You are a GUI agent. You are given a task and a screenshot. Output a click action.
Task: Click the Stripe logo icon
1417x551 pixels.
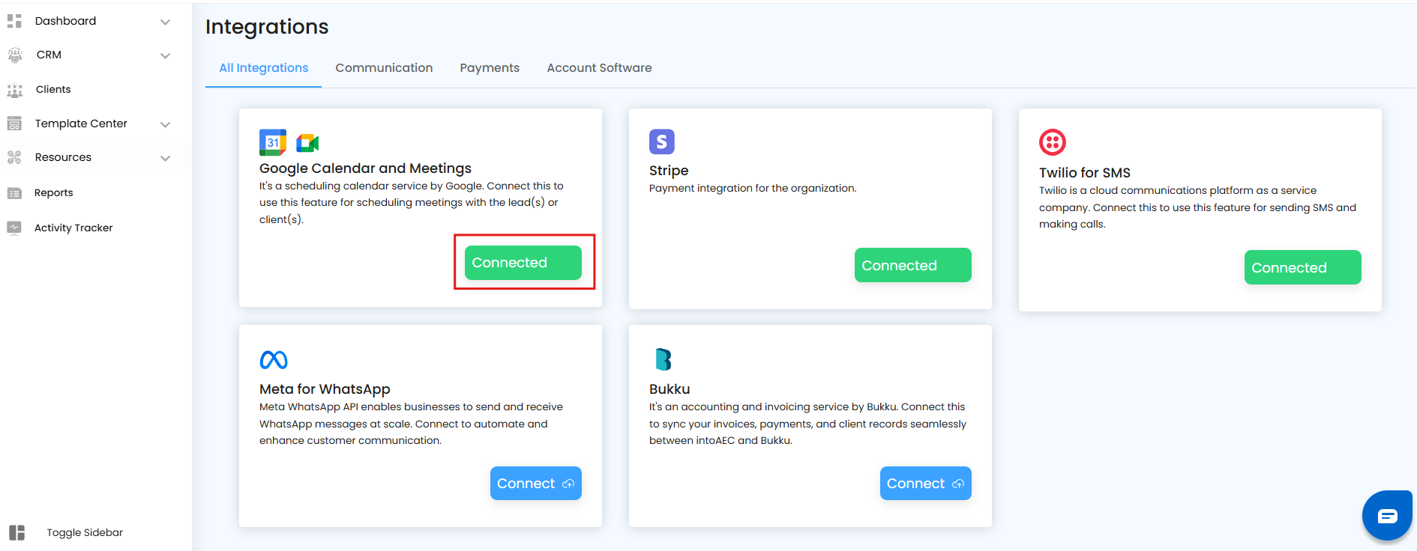(661, 141)
